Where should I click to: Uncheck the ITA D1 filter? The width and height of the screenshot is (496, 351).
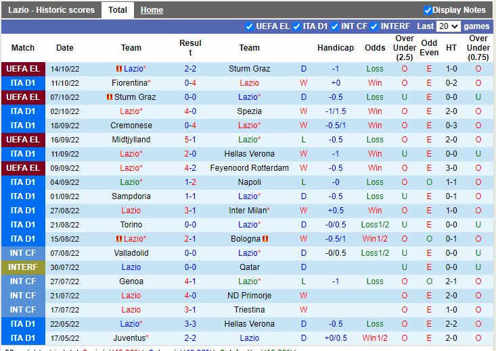click(x=296, y=26)
